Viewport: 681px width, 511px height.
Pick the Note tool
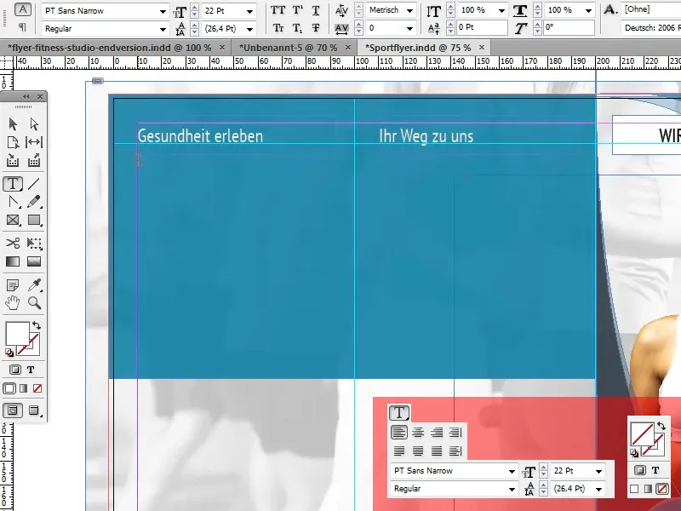click(13, 285)
